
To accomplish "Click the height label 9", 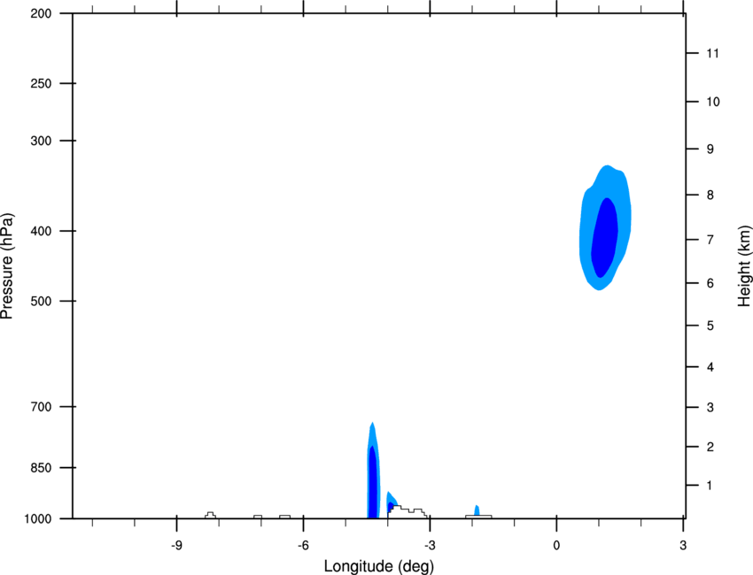I will (x=710, y=149).
